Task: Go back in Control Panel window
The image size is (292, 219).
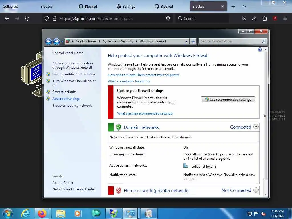Action: click(48, 41)
